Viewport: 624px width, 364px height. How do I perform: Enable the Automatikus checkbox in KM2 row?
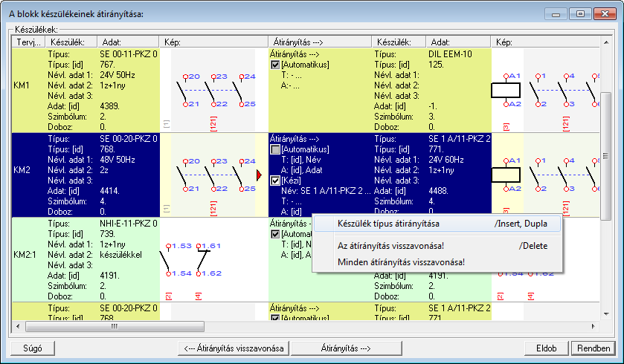tap(275, 151)
